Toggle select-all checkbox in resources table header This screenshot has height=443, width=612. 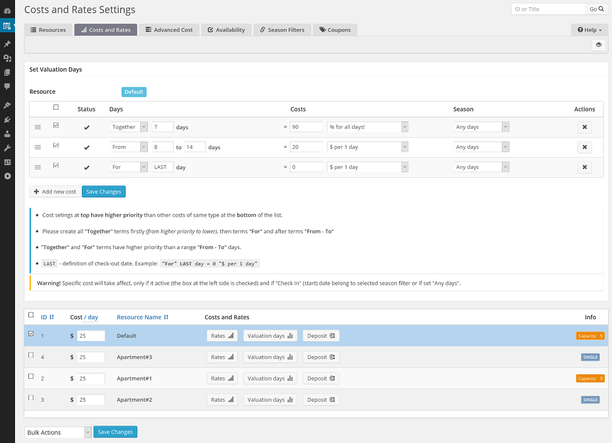31,315
